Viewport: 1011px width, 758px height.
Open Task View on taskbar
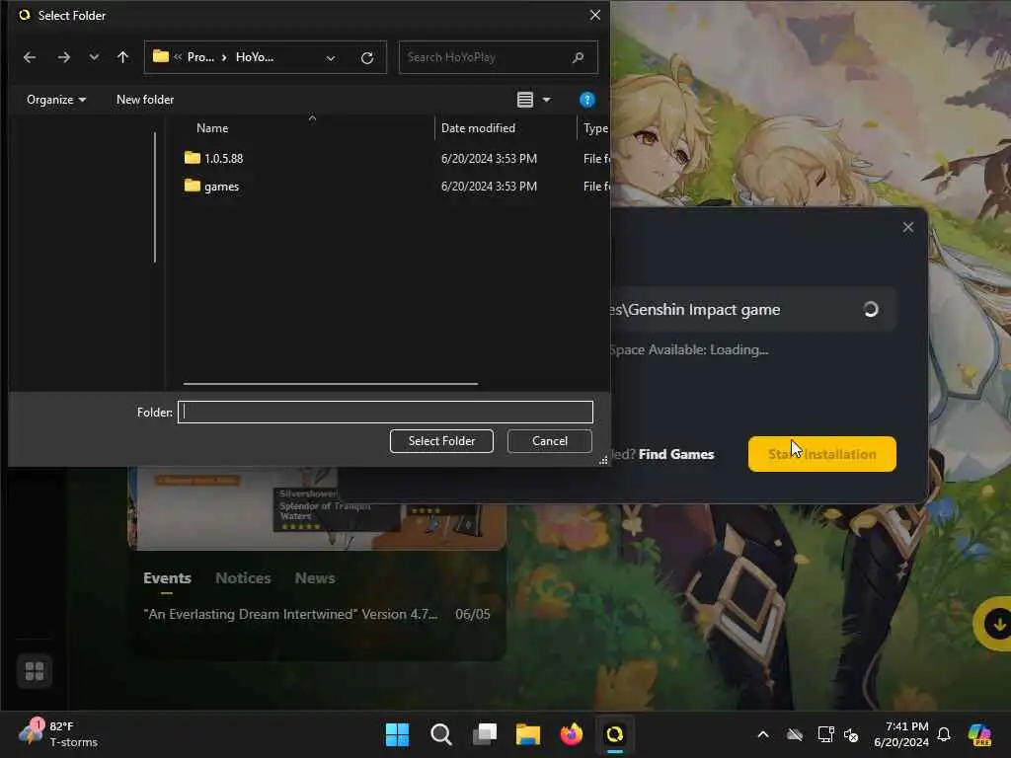pos(484,734)
